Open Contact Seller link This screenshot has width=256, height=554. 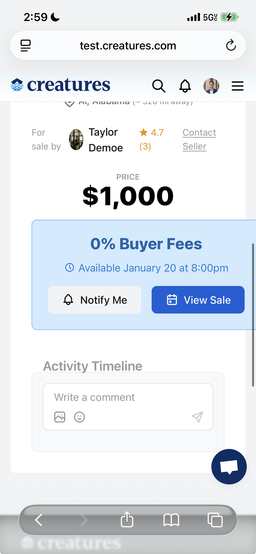point(199,140)
